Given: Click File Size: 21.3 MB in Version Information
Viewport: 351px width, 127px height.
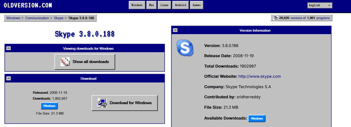Looking at the screenshot, I should pyautogui.click(x=221, y=107).
